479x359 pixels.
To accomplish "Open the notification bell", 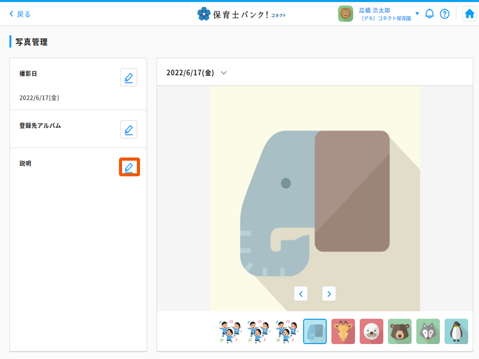I will 429,13.
